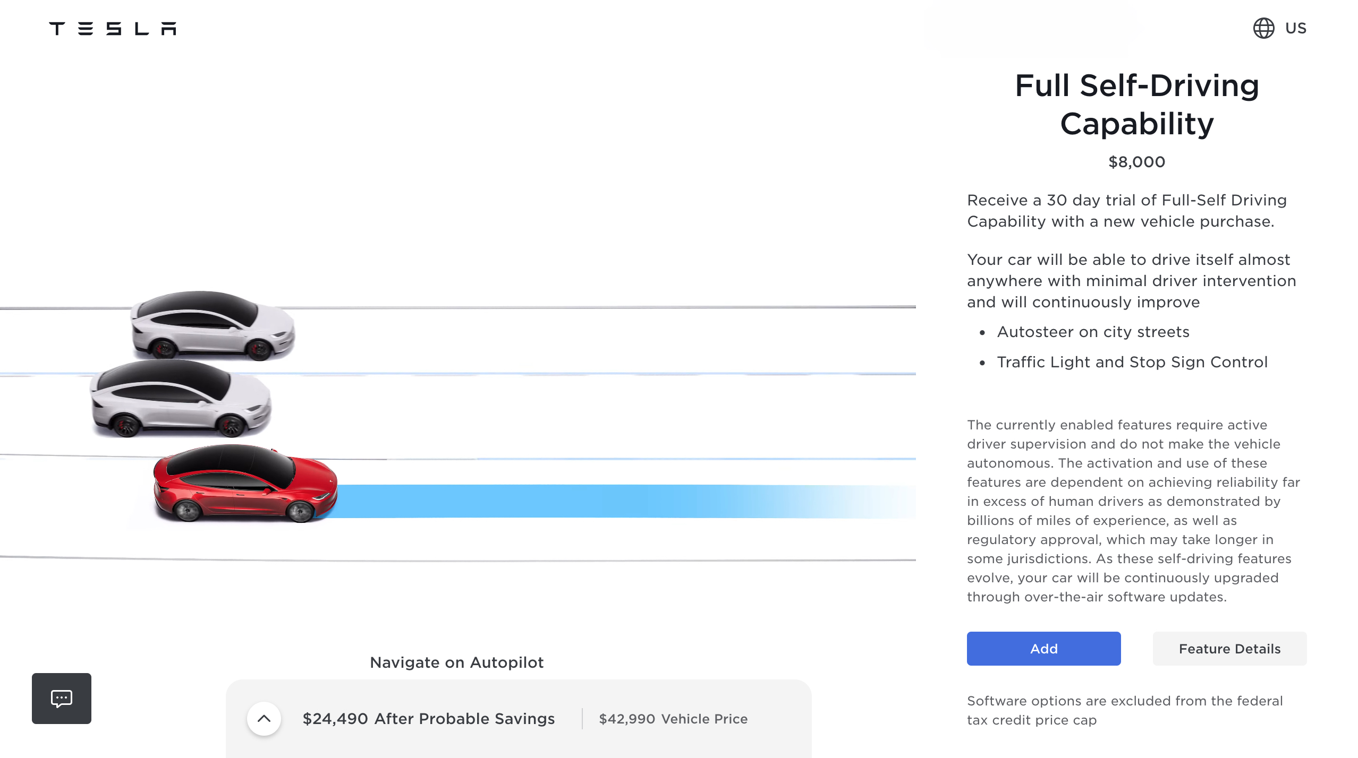The width and height of the screenshot is (1358, 758).
Task: Click the Autosteer on city streets bullet
Action: pyautogui.click(x=1093, y=332)
